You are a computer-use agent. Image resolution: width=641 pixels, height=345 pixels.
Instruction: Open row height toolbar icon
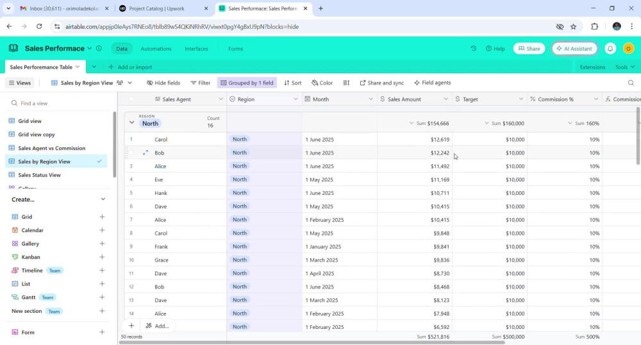pos(346,83)
